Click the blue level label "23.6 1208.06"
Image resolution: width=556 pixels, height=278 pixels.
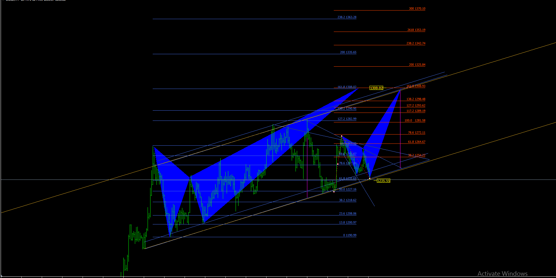(x=347, y=214)
